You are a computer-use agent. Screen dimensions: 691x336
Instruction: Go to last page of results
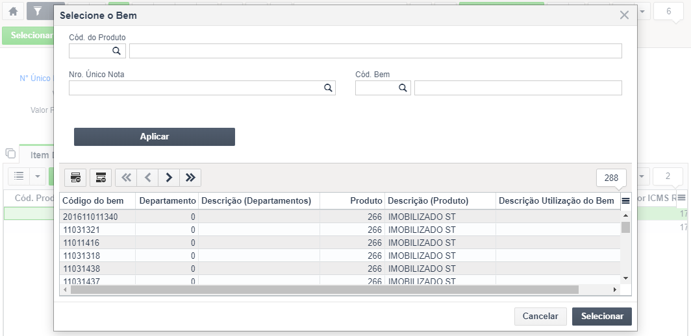(190, 178)
